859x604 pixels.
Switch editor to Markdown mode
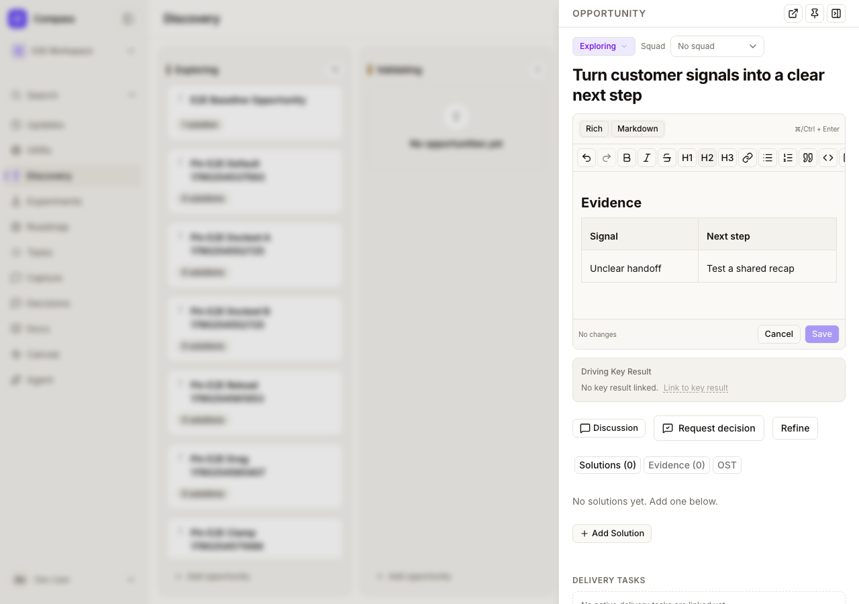point(638,129)
